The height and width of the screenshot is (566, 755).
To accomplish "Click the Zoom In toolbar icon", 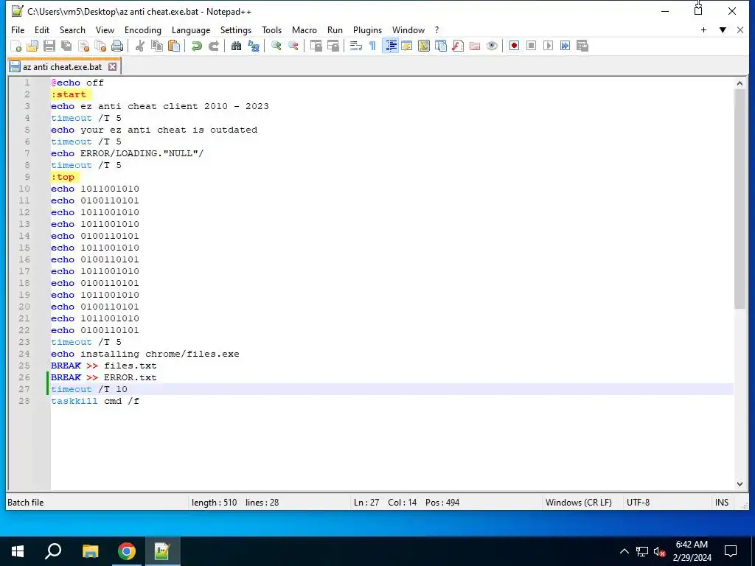I will (x=276, y=46).
